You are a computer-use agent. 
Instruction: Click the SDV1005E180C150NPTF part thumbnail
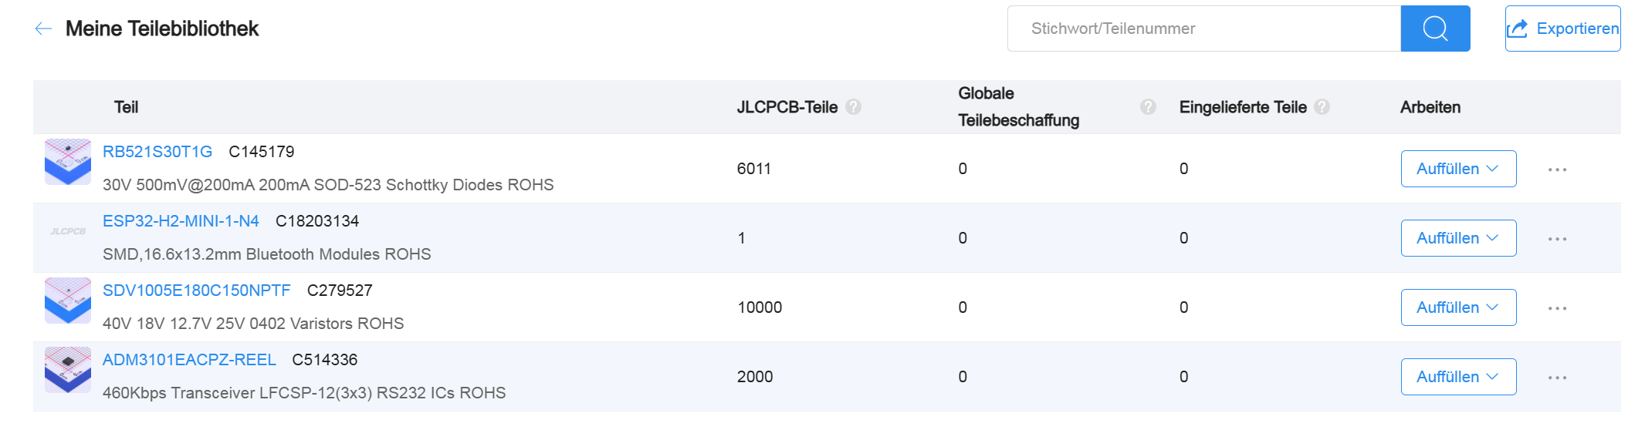tap(68, 301)
